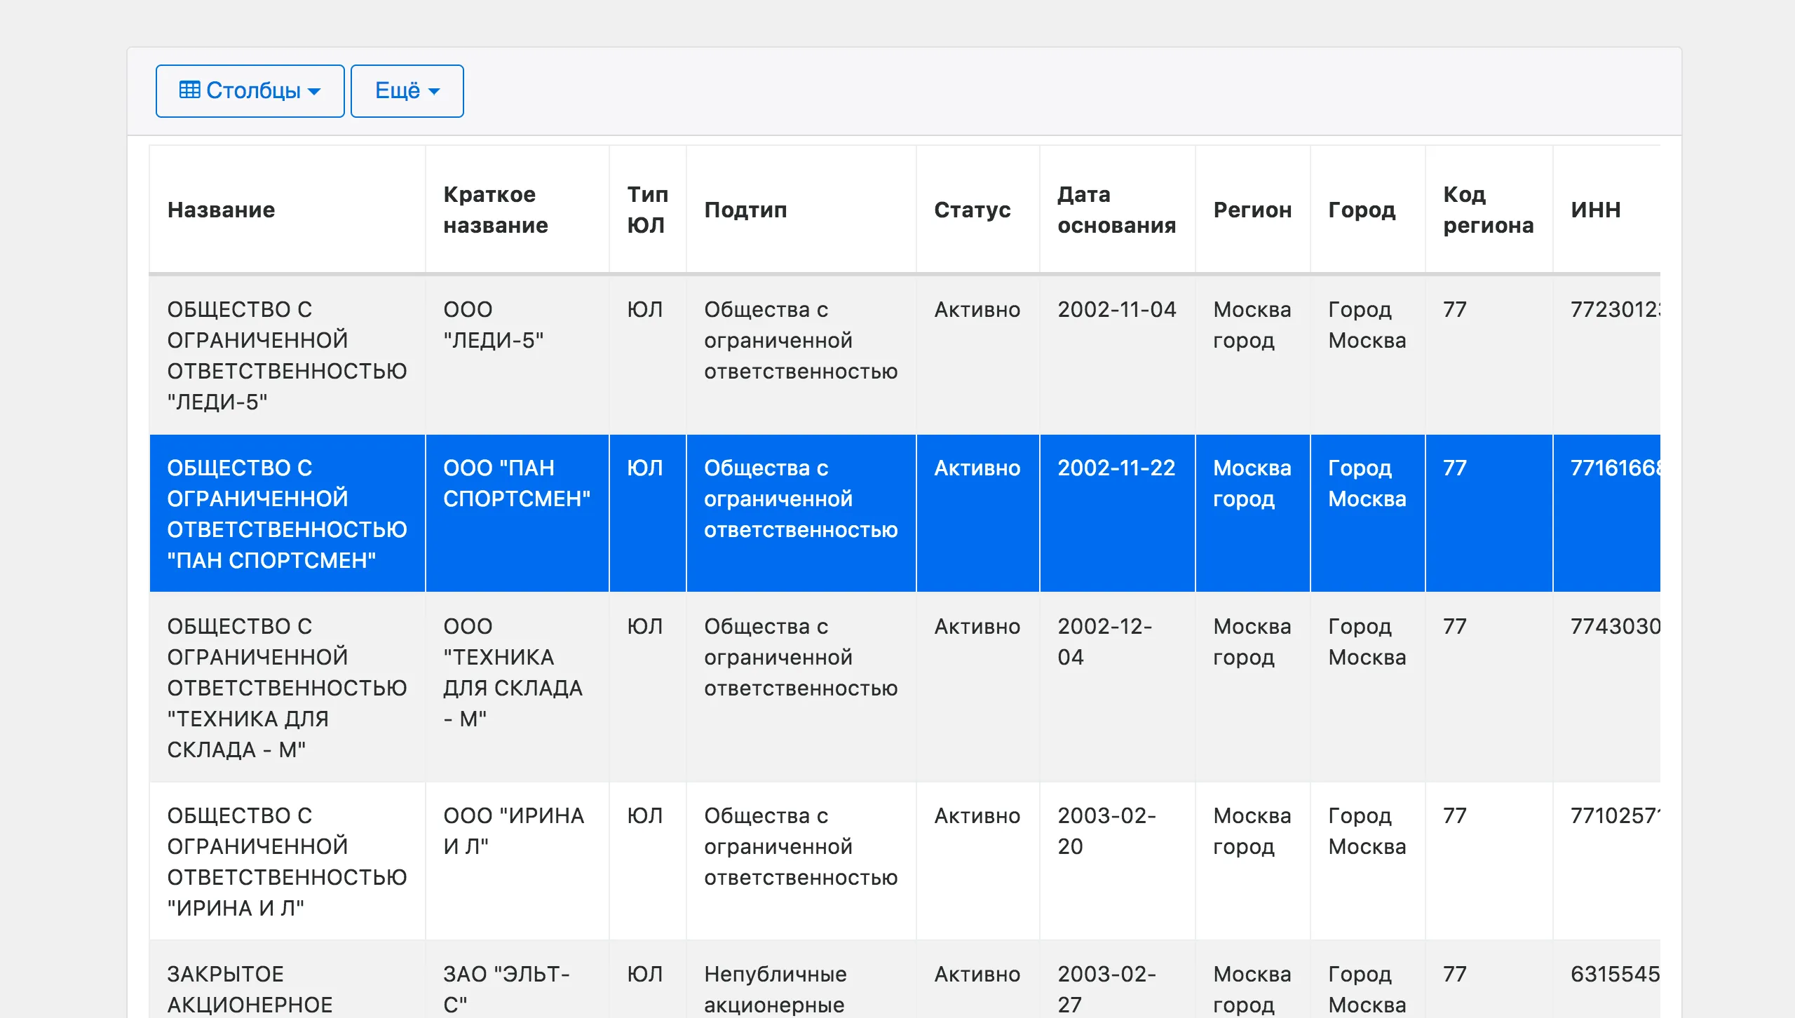
Task: Sort table by Подтип column header
Action: pos(745,210)
